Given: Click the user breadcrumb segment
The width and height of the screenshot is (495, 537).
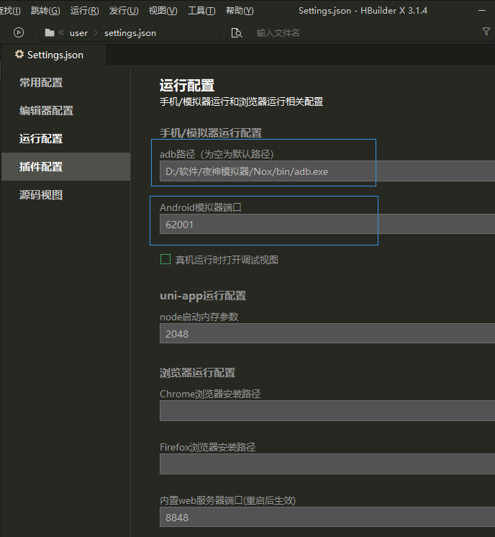Looking at the screenshot, I should 78,33.
